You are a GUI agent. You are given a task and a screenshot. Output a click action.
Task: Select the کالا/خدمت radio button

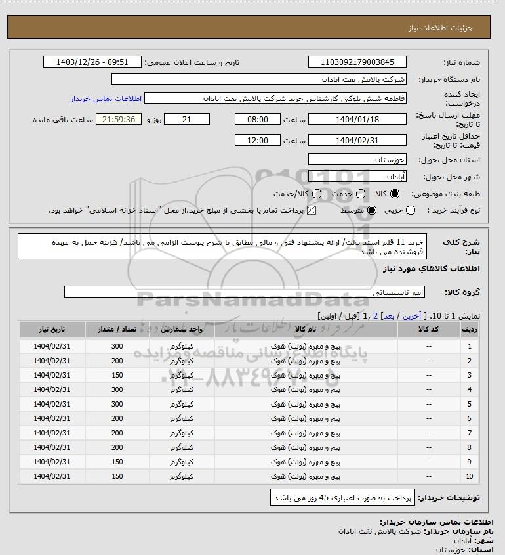(x=317, y=194)
